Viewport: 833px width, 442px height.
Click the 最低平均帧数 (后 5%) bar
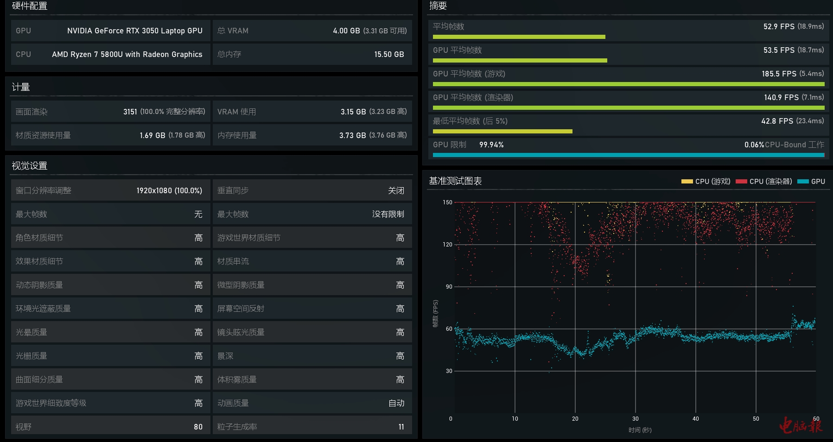point(502,132)
